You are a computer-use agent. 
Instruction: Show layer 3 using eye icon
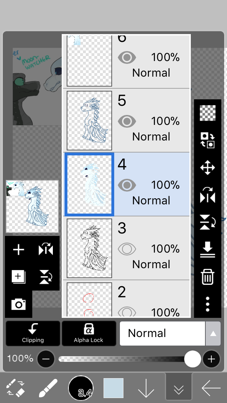click(x=127, y=249)
